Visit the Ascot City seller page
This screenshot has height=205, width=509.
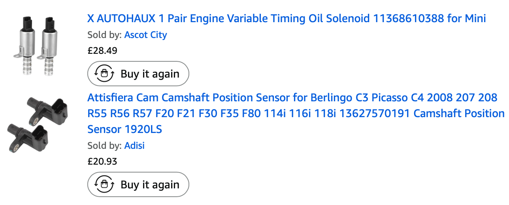(145, 35)
